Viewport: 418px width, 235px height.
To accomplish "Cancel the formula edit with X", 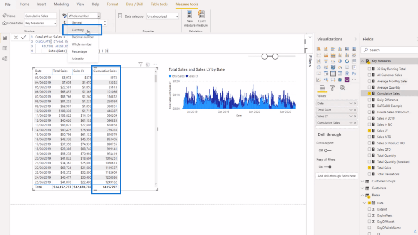I will 16,38.
